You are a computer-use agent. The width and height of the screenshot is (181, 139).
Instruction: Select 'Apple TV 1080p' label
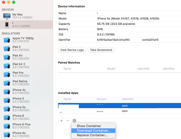point(23,38)
